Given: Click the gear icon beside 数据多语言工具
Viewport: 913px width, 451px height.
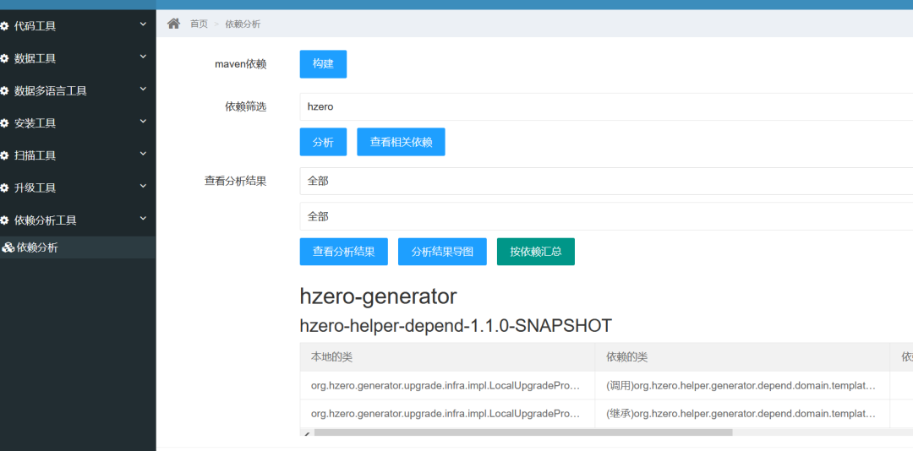Looking at the screenshot, I should coord(5,90).
